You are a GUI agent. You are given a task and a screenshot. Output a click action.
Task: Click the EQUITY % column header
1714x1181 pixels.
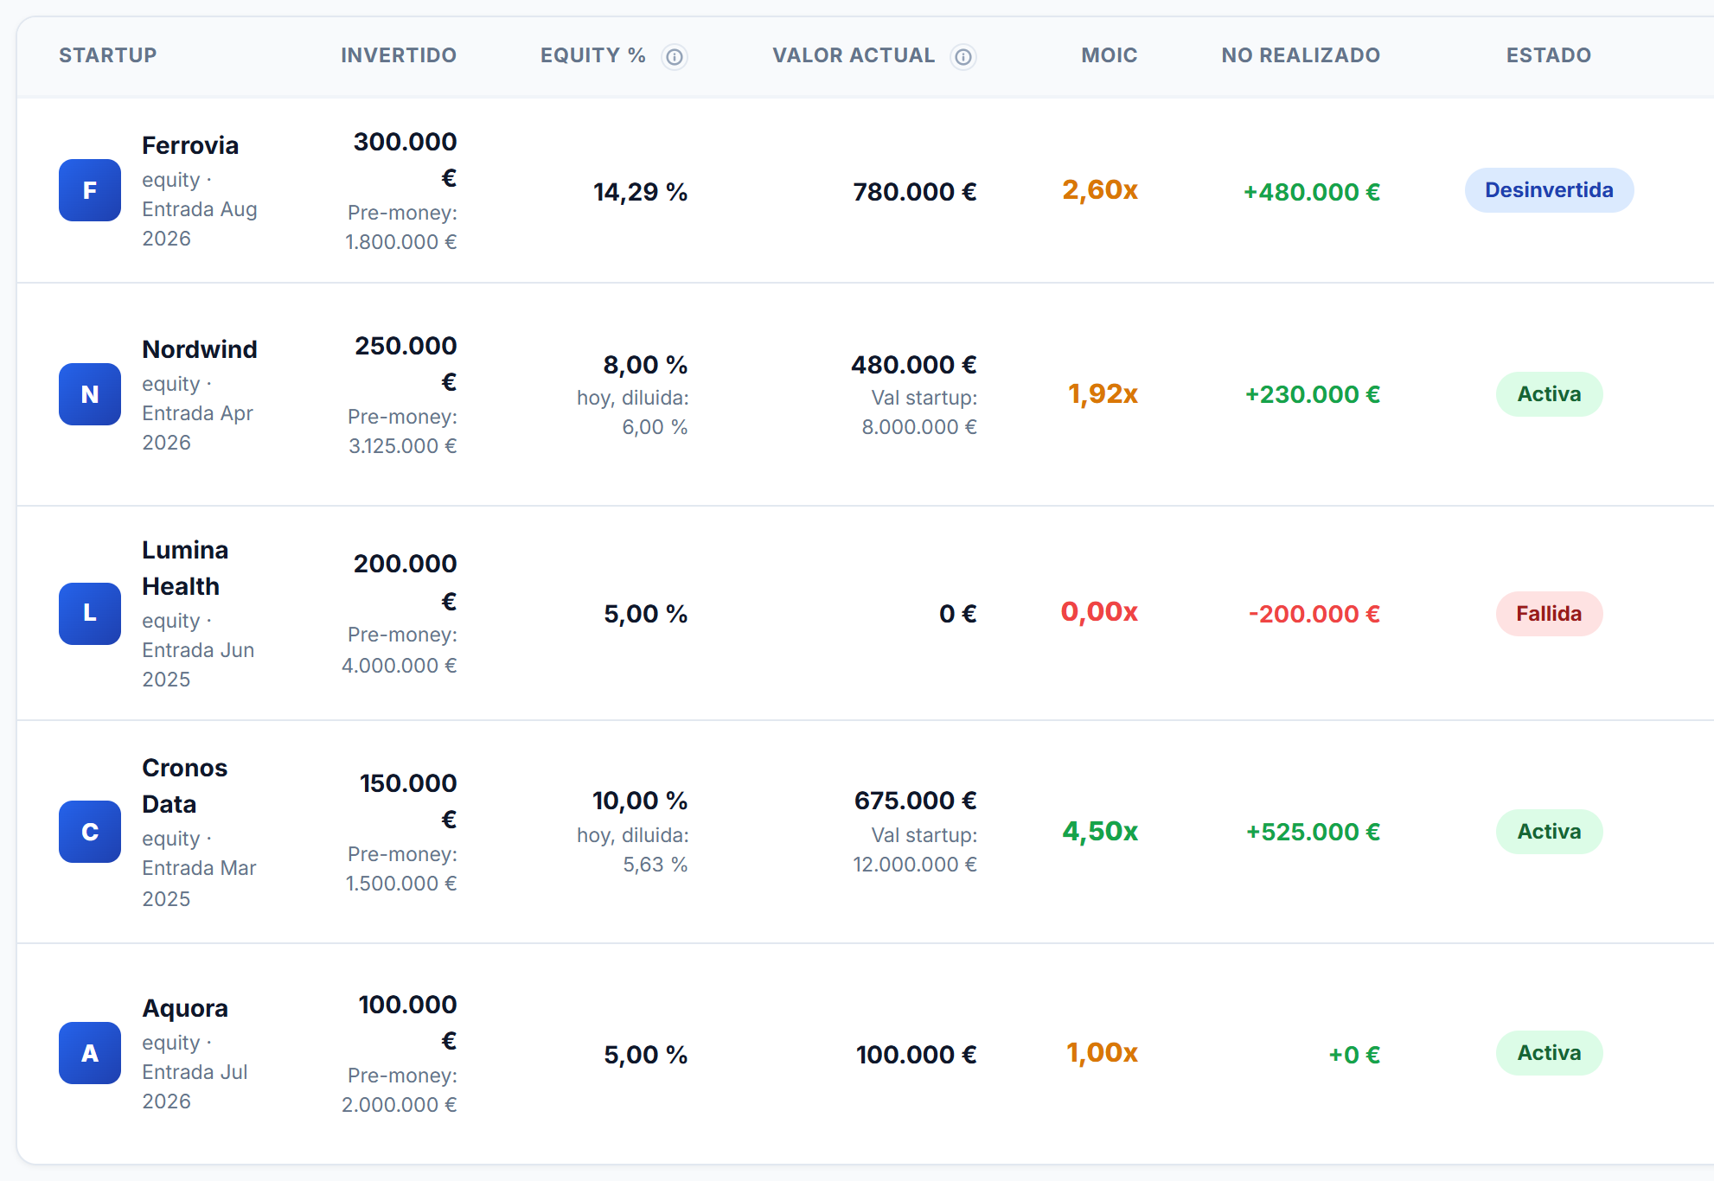593,55
